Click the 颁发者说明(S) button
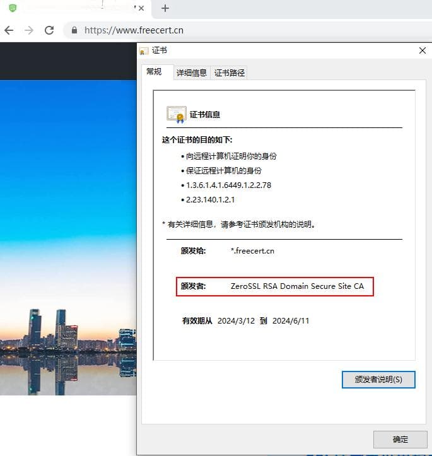 click(x=378, y=380)
